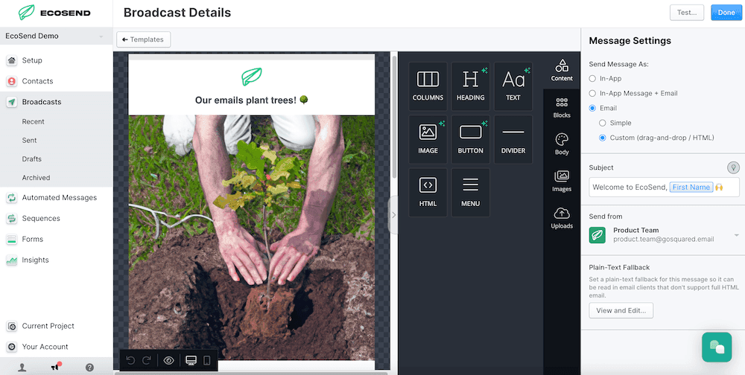Click the blue Done button
Viewport: 745px width, 375px height.
[x=726, y=13]
